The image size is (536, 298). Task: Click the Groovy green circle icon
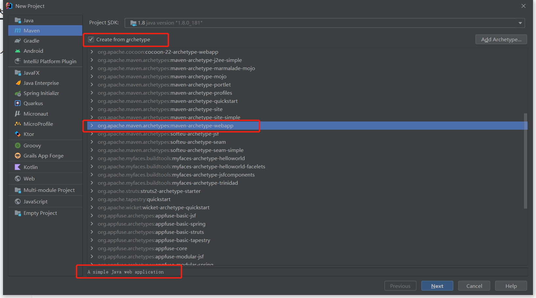pos(18,145)
